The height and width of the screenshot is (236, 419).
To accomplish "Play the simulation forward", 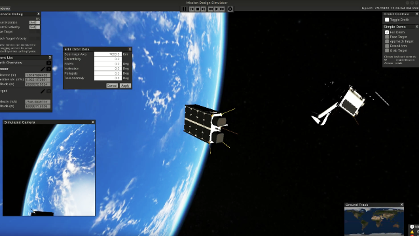I will (217, 9).
